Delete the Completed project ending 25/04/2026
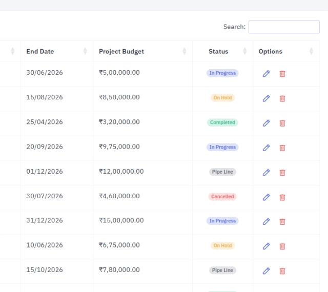 (282, 123)
